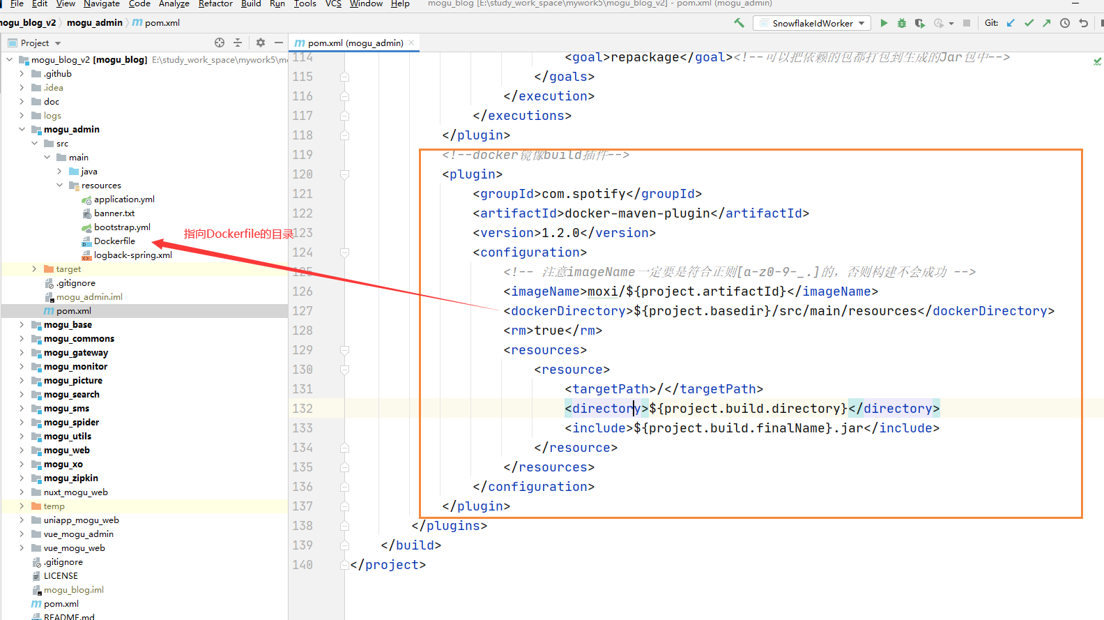Open the Edit menu
The height and width of the screenshot is (620, 1104).
click(x=40, y=3)
